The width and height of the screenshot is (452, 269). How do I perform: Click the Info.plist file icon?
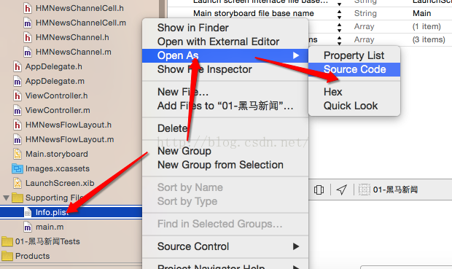tap(28, 212)
